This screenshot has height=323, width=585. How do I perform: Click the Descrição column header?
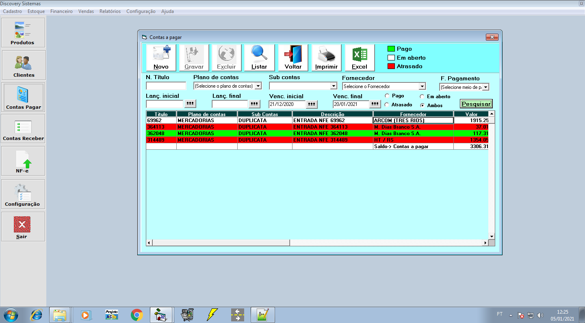333,114
